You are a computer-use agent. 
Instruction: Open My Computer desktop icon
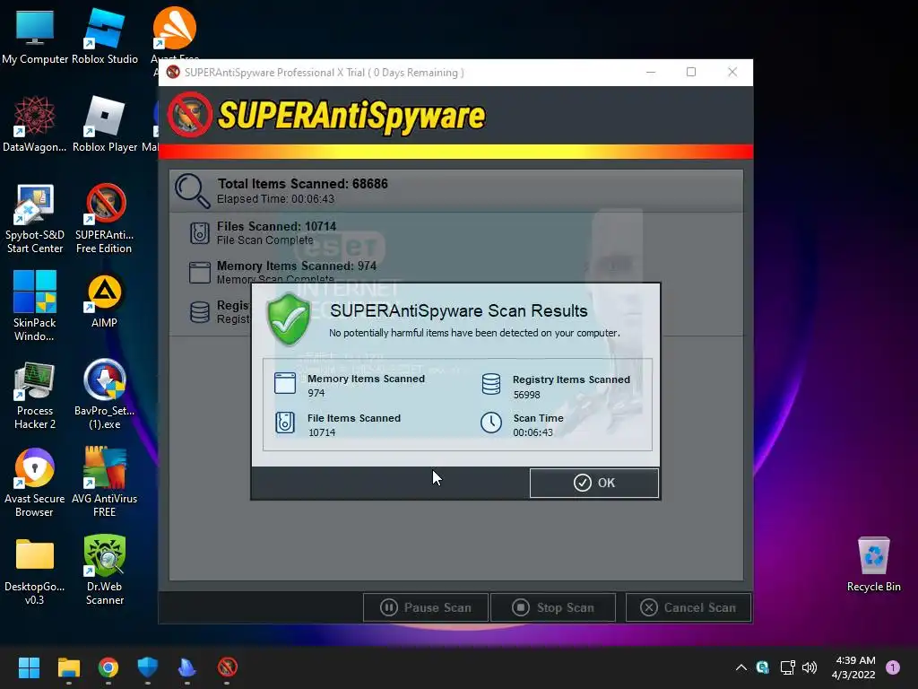pyautogui.click(x=35, y=36)
